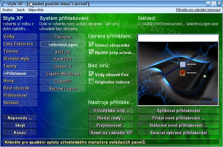
Task: Select the >electricLogon logon entry
Action: point(63,44)
